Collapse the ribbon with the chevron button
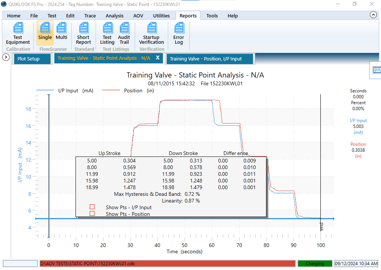381x270 pixels. click(373, 15)
